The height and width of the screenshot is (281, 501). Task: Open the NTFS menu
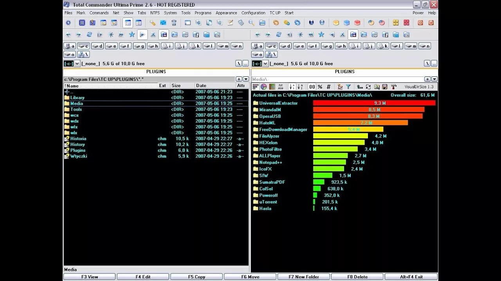coord(155,13)
